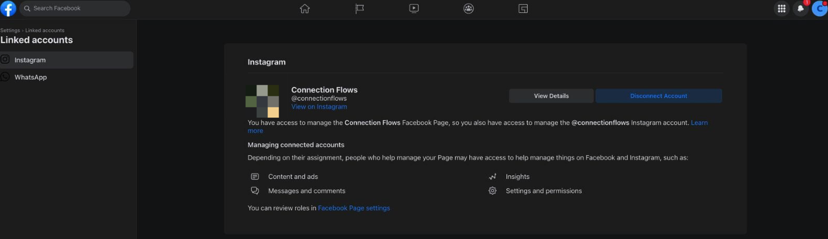Click the Messages and comments text
The image size is (828, 239).
306,191
